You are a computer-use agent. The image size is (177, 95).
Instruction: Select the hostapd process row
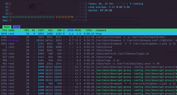pos(88,37)
